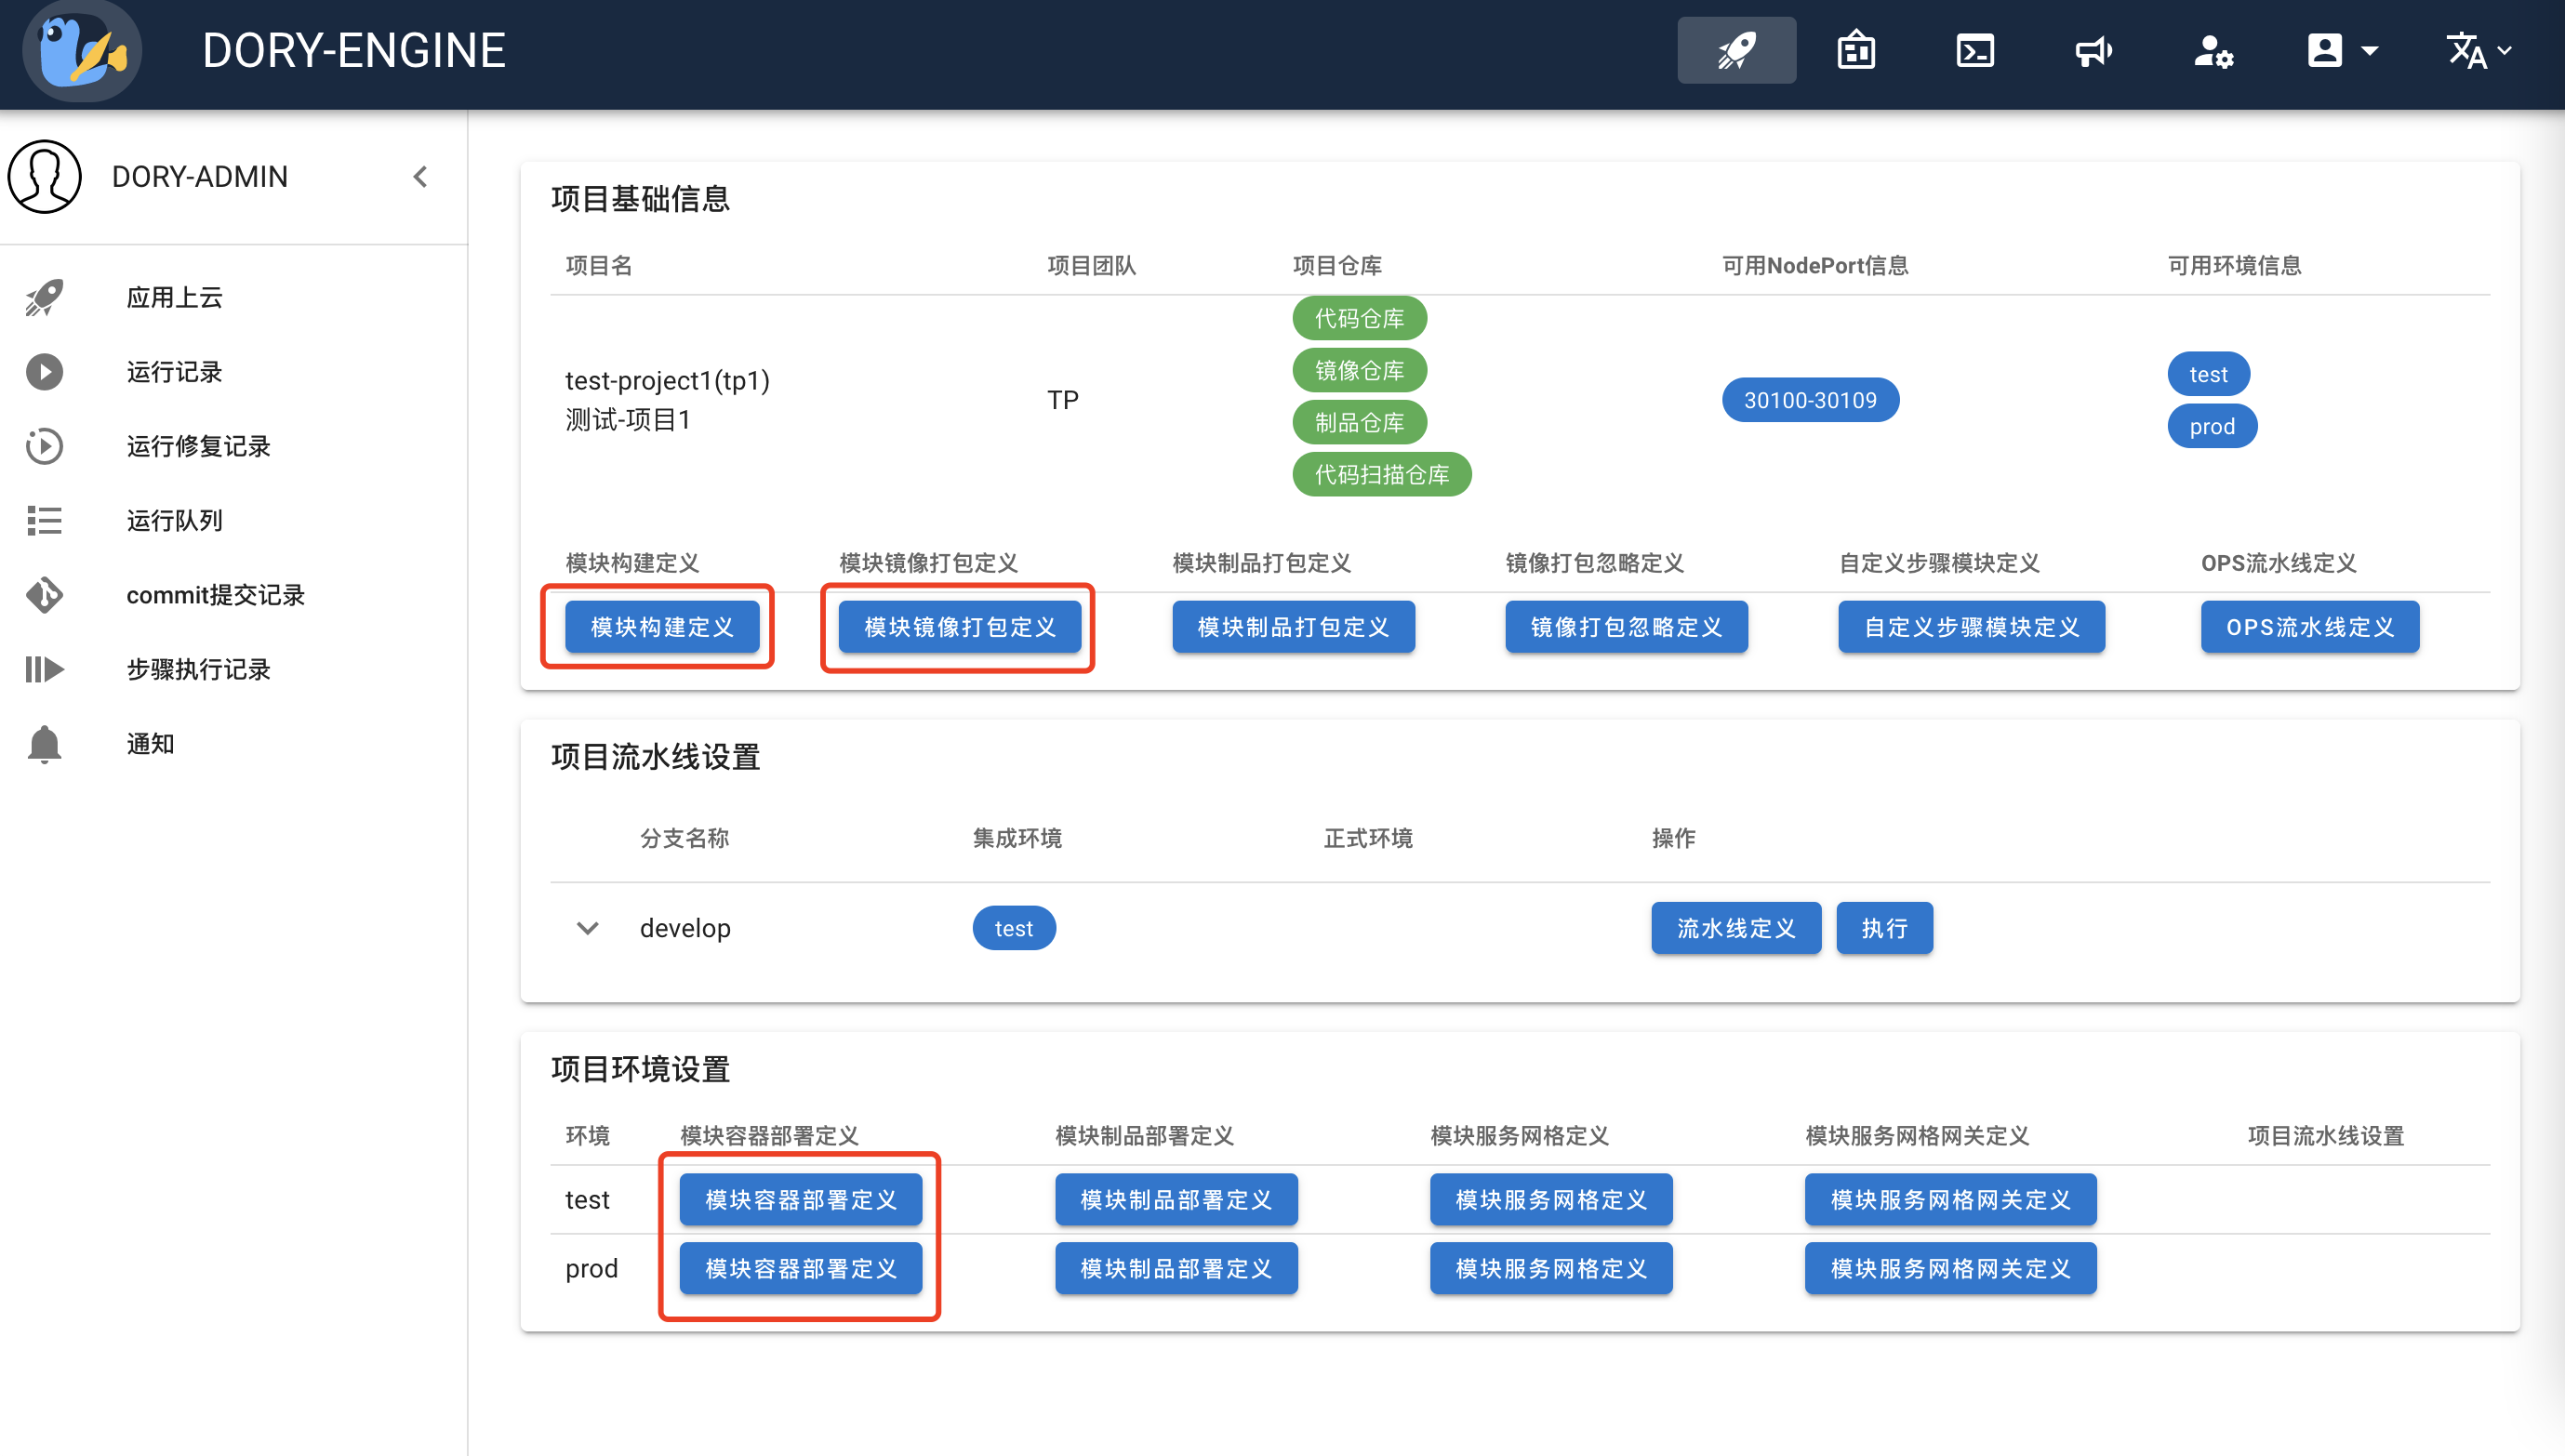This screenshot has height=1456, width=2565.
Task: Click the announcement megaphone icon
Action: [2094, 49]
